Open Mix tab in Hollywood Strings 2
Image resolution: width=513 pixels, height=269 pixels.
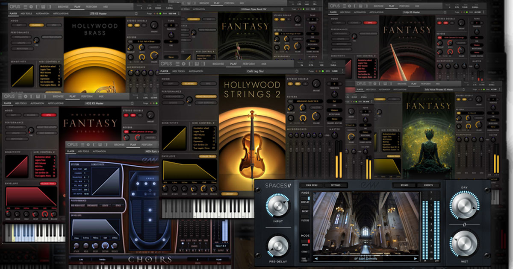[264, 64]
